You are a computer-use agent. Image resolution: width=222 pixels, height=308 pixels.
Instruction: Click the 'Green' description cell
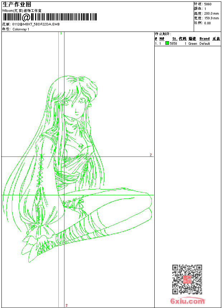[x=193, y=44]
